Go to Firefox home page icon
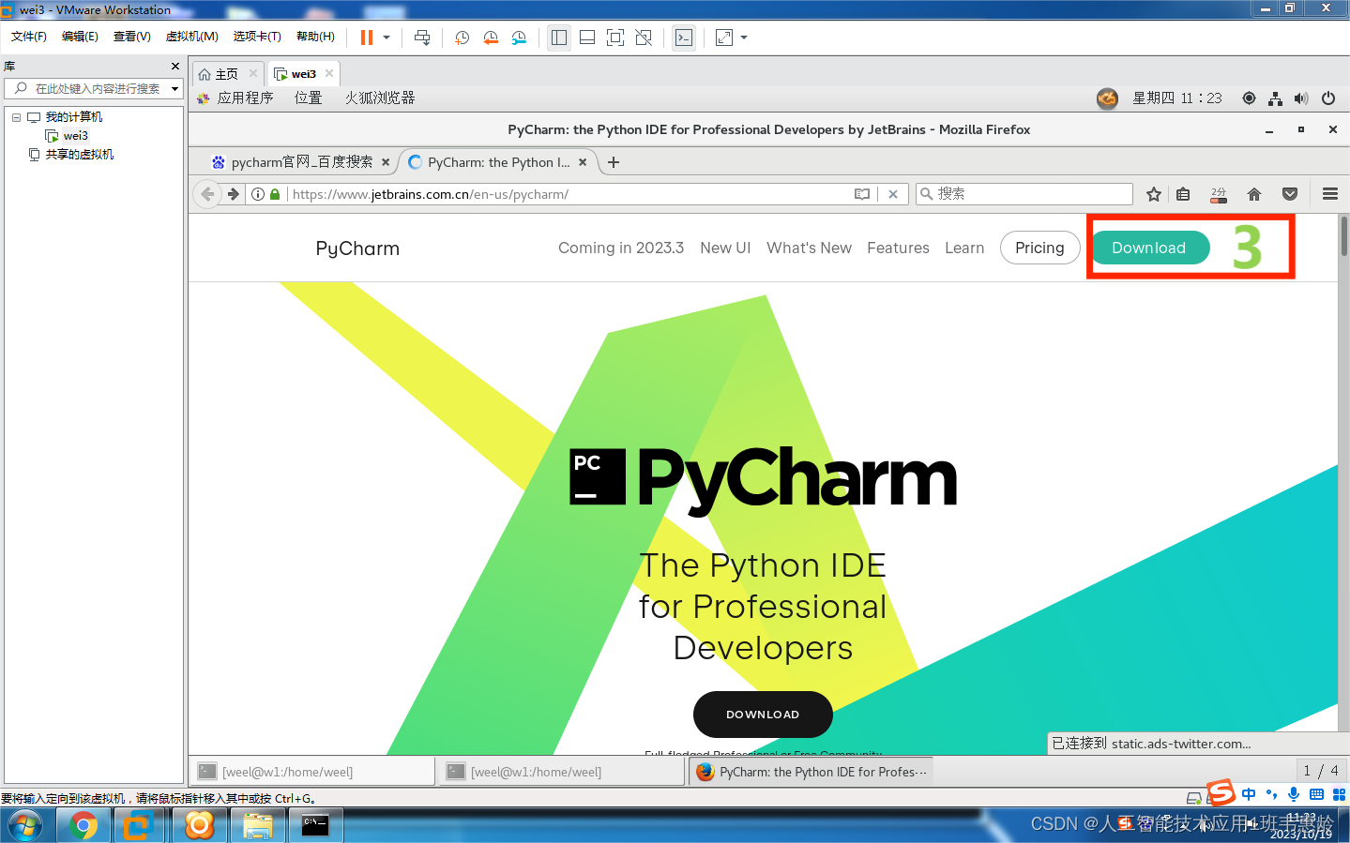Screen dimensions: 1350x843 pyautogui.click(x=1254, y=194)
